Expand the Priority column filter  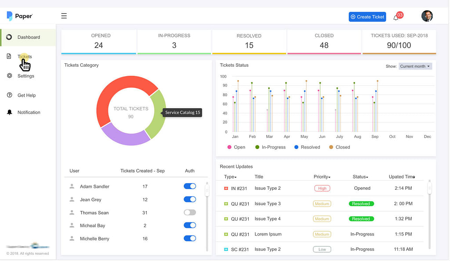click(x=322, y=177)
